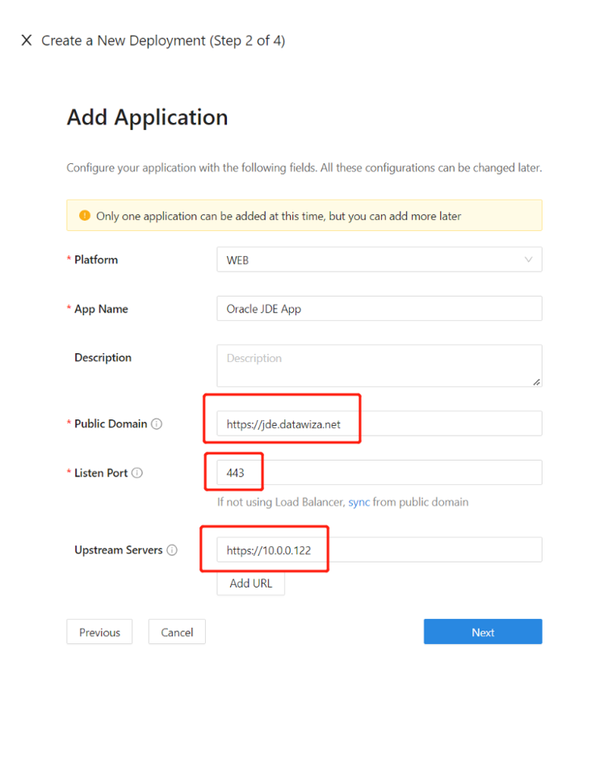This screenshot has height=758, width=612.
Task: Cancel the deployment creation
Action: (x=177, y=632)
